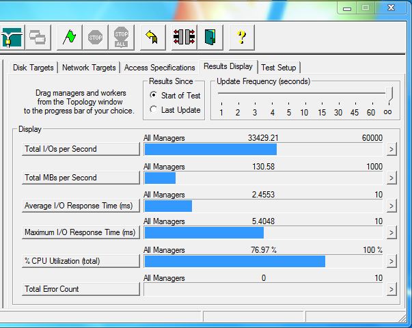Image resolution: width=412 pixels, height=328 pixels.
Task: Click the 76.97 % CPU value
Action: (x=264, y=249)
